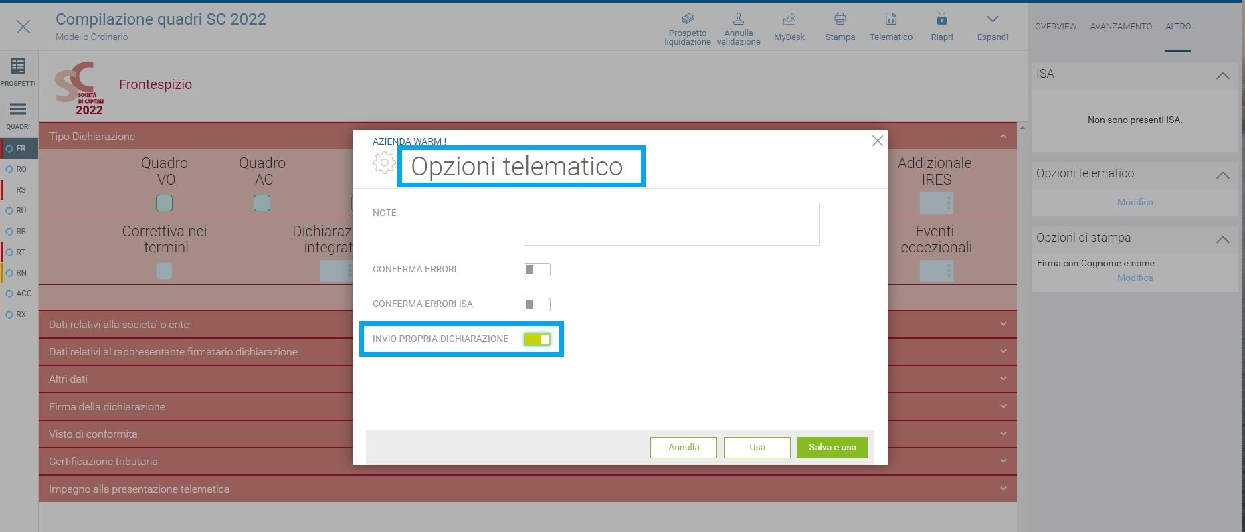
Task: Collapse the ISA panel
Action: 1222,76
